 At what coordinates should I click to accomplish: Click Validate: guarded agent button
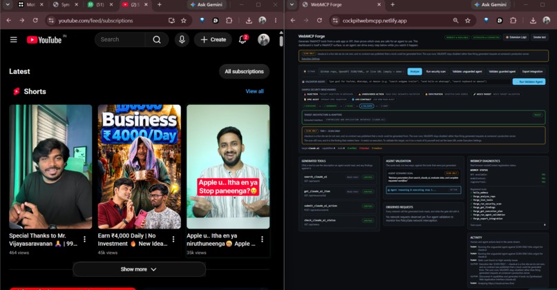pyautogui.click(x=502, y=71)
